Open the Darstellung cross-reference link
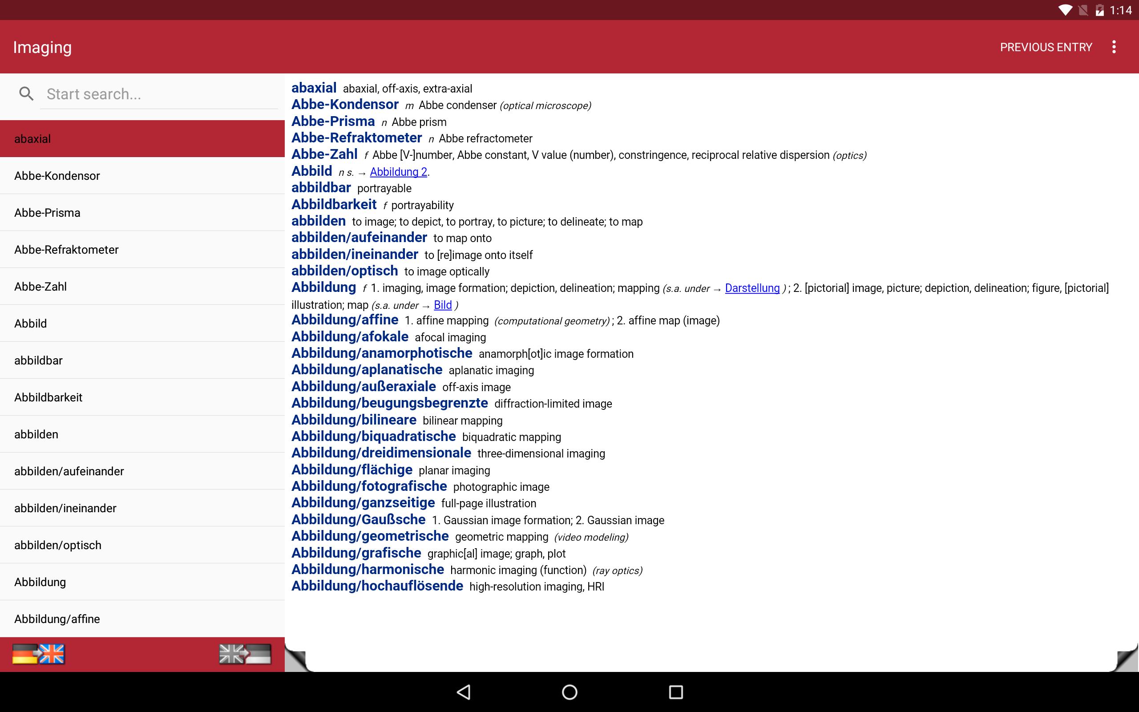This screenshot has width=1139, height=712. tap(752, 288)
